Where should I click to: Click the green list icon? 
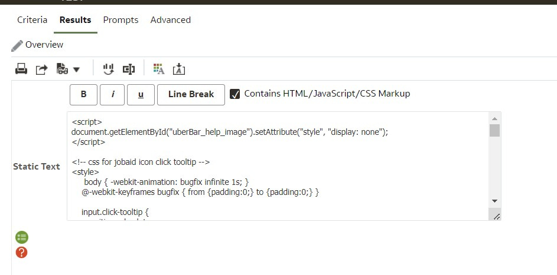(22, 237)
